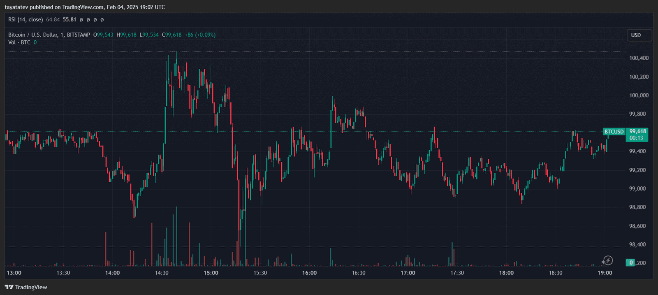Click the 14:30 time axis label
658x295 pixels.
tap(162, 273)
